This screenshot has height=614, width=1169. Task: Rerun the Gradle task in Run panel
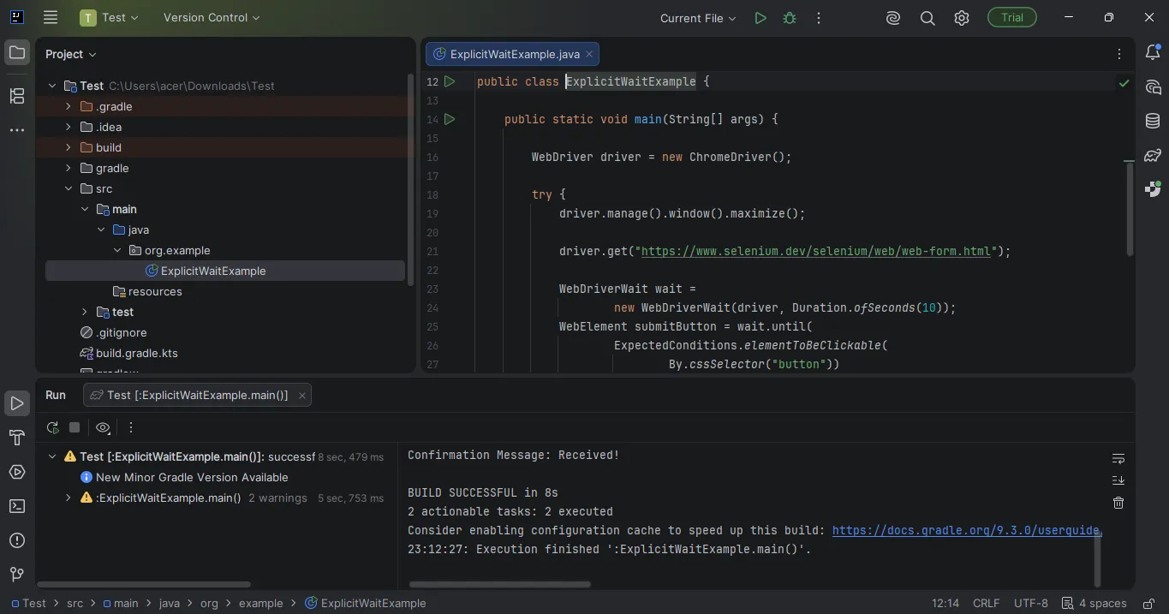point(53,427)
